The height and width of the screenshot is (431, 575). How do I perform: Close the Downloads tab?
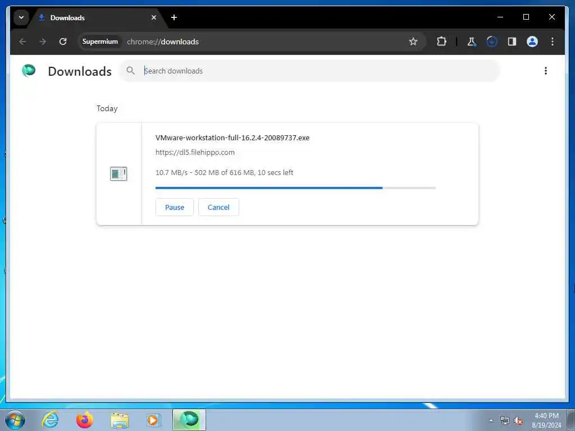click(154, 17)
